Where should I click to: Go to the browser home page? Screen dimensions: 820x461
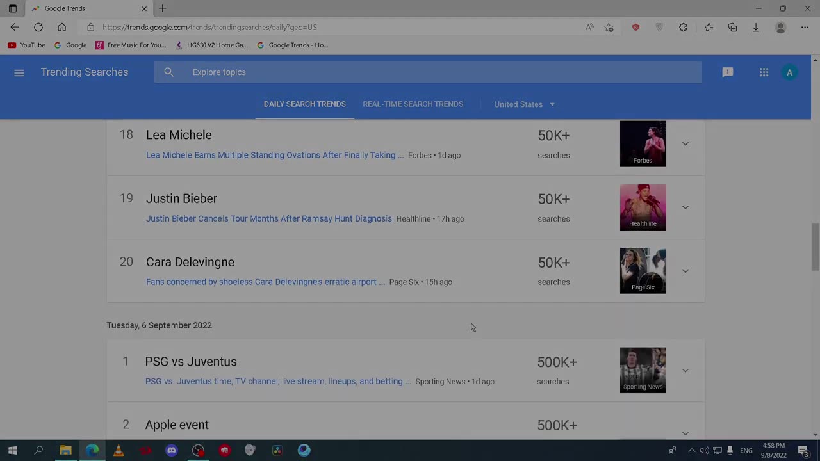tap(61, 27)
